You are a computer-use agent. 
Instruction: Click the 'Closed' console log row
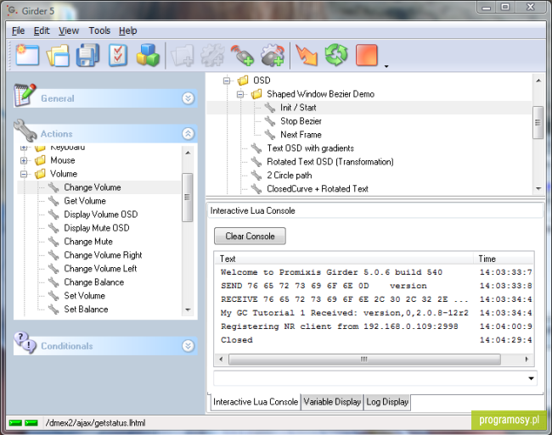click(x=374, y=340)
